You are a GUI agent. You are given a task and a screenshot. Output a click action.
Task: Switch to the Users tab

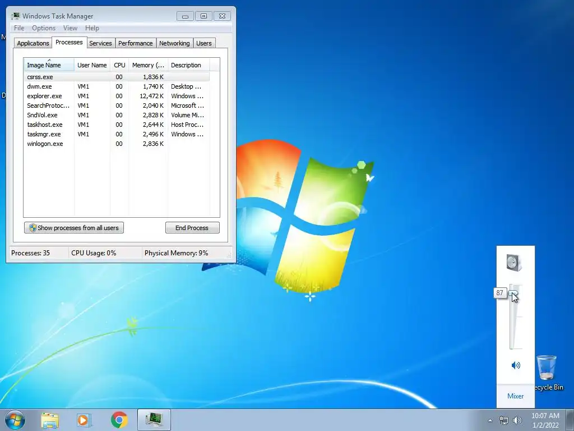(x=204, y=43)
